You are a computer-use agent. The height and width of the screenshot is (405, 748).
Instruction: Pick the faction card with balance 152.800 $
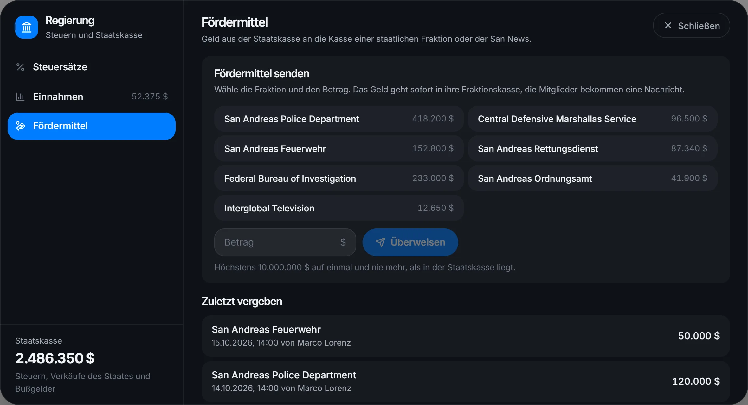[339, 148]
